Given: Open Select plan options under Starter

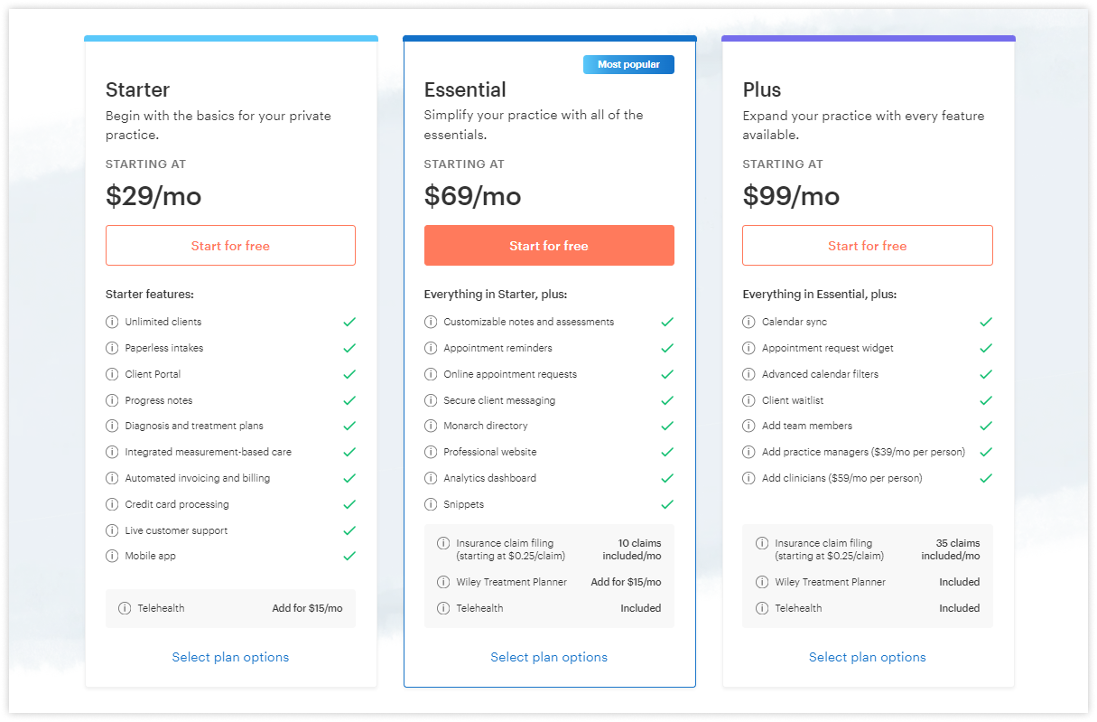Looking at the screenshot, I should [230, 657].
